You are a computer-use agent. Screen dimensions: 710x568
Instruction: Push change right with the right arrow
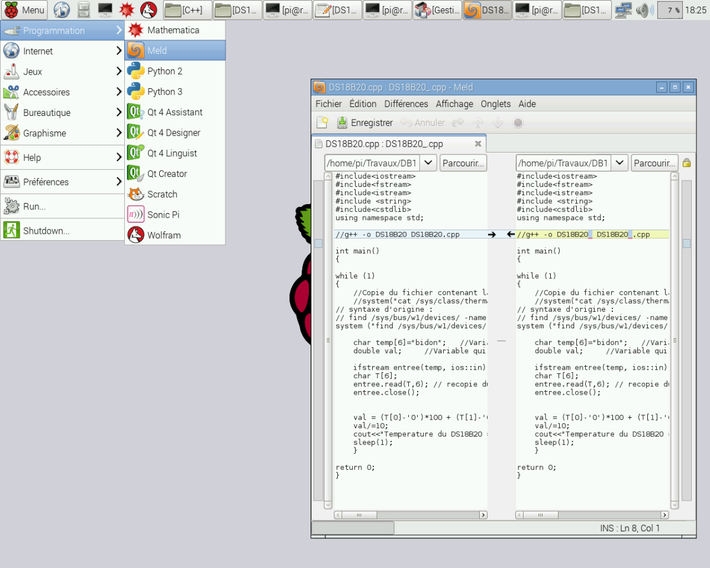click(492, 235)
